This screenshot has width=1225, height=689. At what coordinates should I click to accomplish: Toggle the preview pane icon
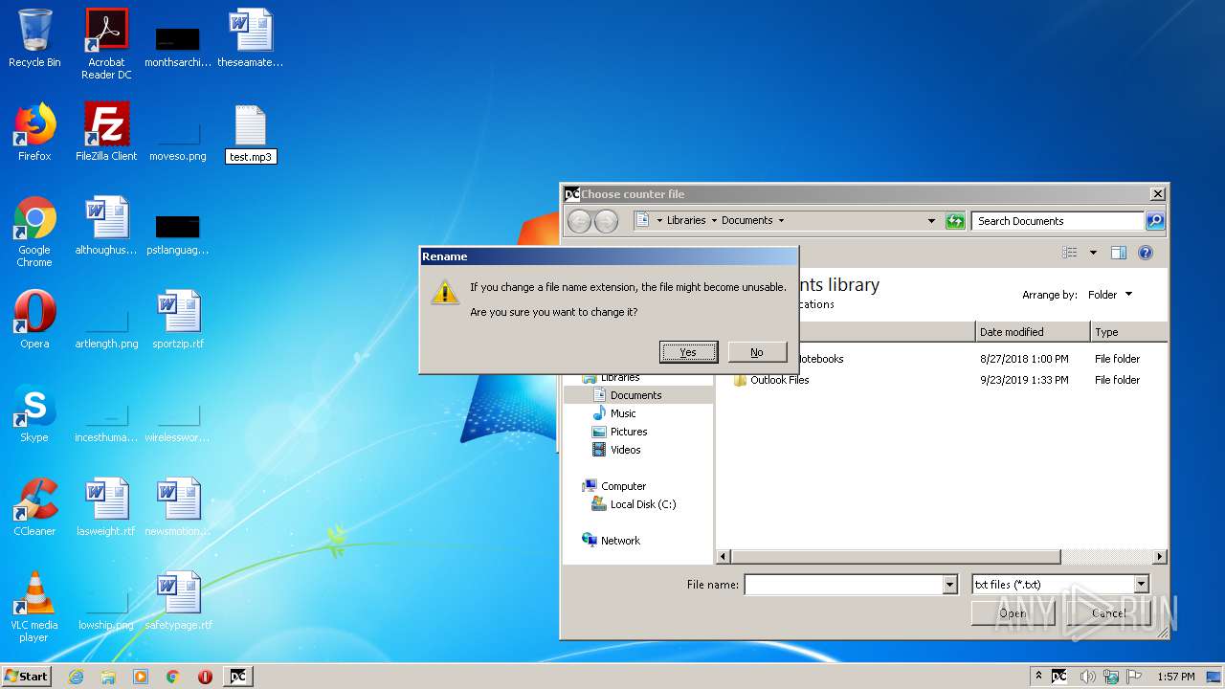1119,253
